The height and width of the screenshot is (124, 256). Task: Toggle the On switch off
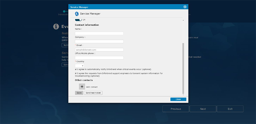[78, 20]
